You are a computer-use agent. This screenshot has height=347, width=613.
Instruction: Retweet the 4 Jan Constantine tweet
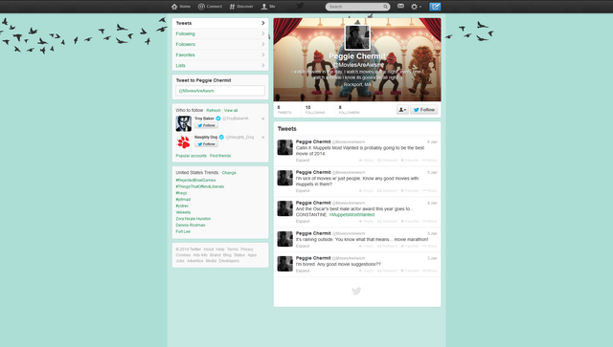pyautogui.click(x=387, y=222)
